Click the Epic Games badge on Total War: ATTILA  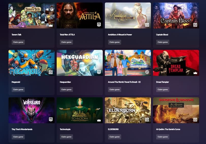coord(99,25)
